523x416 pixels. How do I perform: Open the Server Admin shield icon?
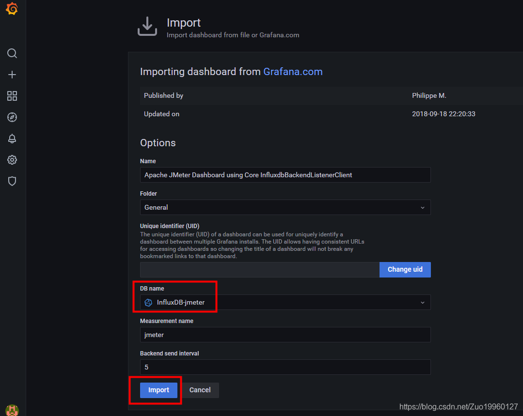click(x=12, y=181)
